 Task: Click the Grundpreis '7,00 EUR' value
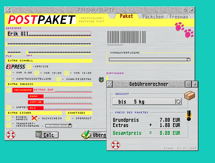(170, 120)
